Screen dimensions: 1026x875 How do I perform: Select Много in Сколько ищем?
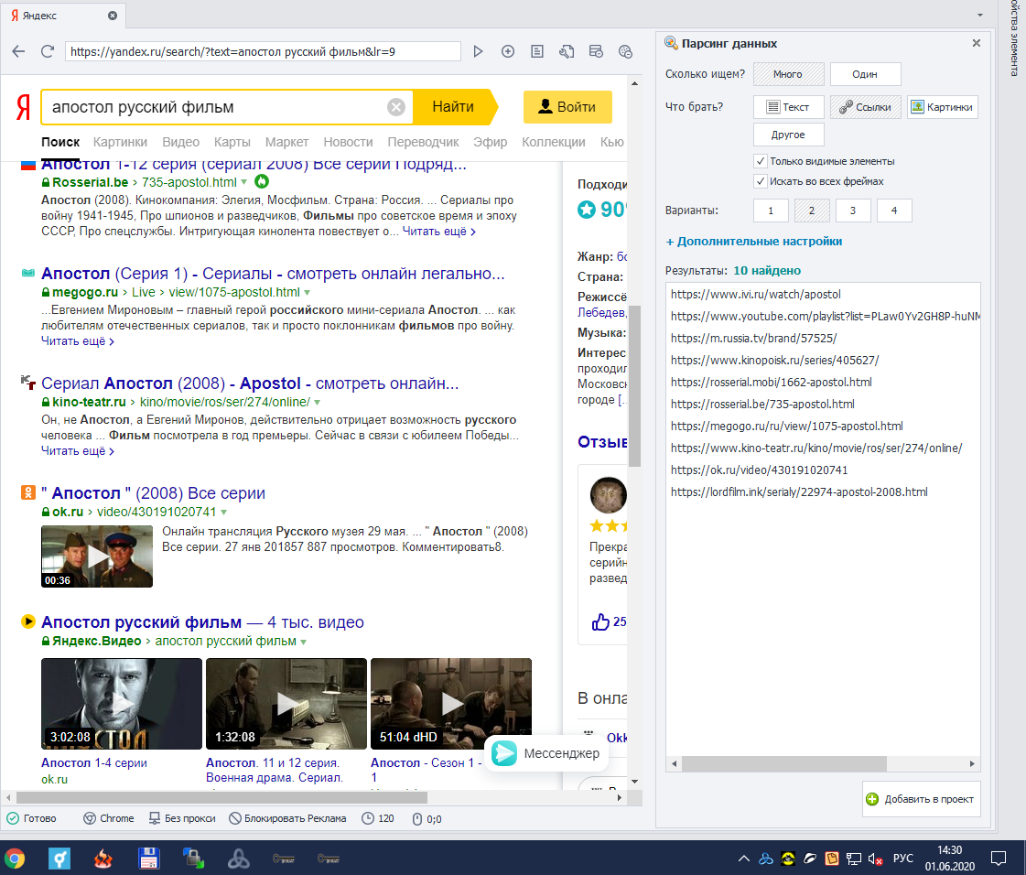point(788,74)
